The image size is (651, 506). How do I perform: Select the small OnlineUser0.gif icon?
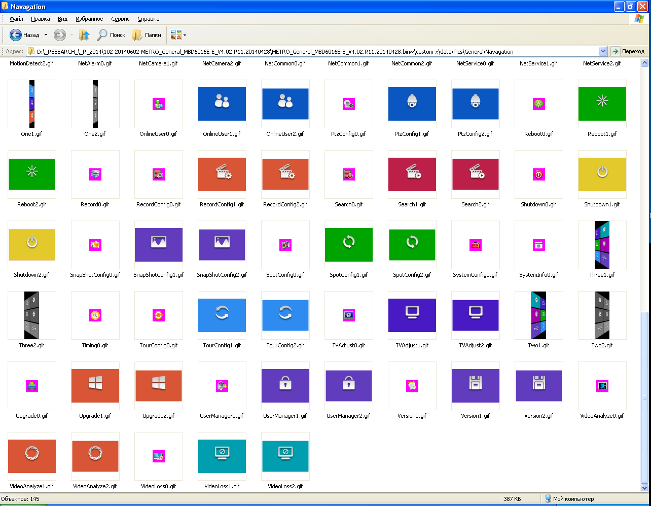tap(158, 104)
